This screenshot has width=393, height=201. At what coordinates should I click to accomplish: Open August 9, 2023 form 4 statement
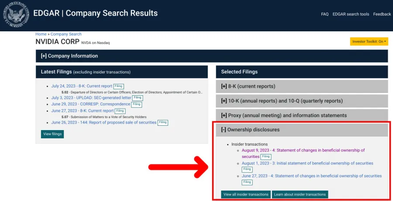(x=303, y=151)
